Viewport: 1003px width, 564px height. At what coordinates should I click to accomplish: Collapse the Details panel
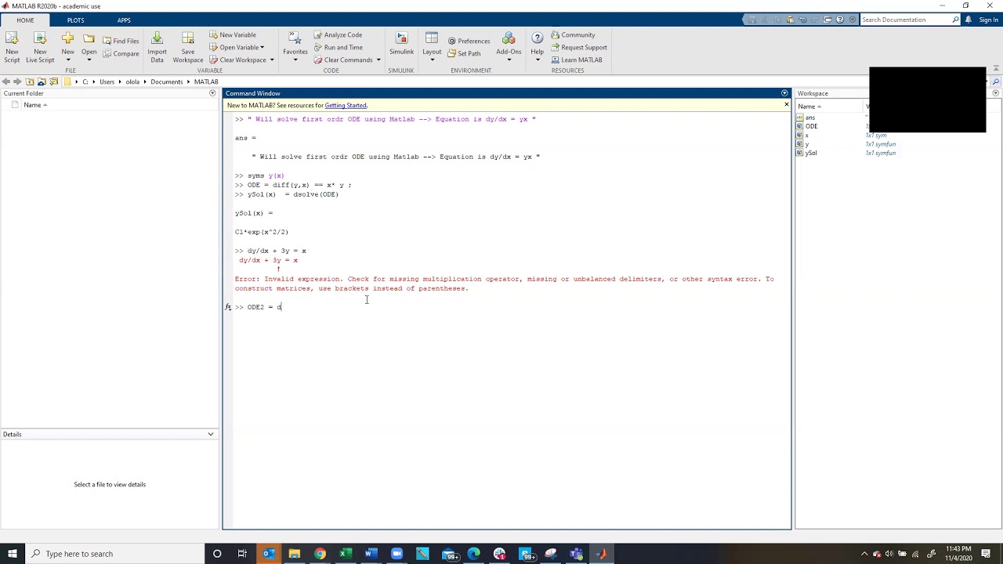click(x=210, y=434)
